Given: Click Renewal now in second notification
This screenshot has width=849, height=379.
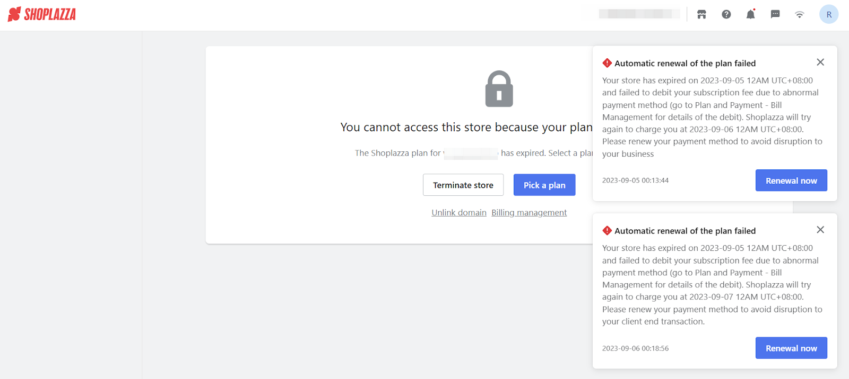Looking at the screenshot, I should pyautogui.click(x=791, y=348).
